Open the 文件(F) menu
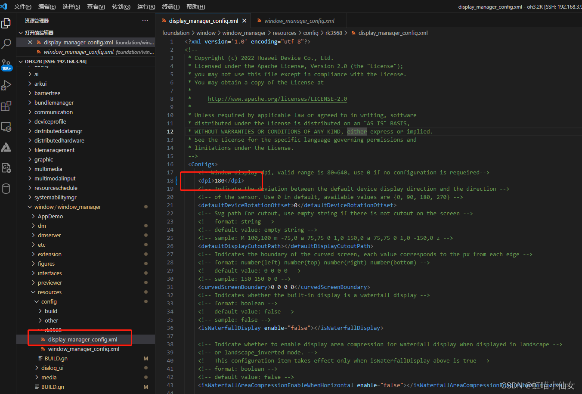582x394 pixels. [x=22, y=6]
